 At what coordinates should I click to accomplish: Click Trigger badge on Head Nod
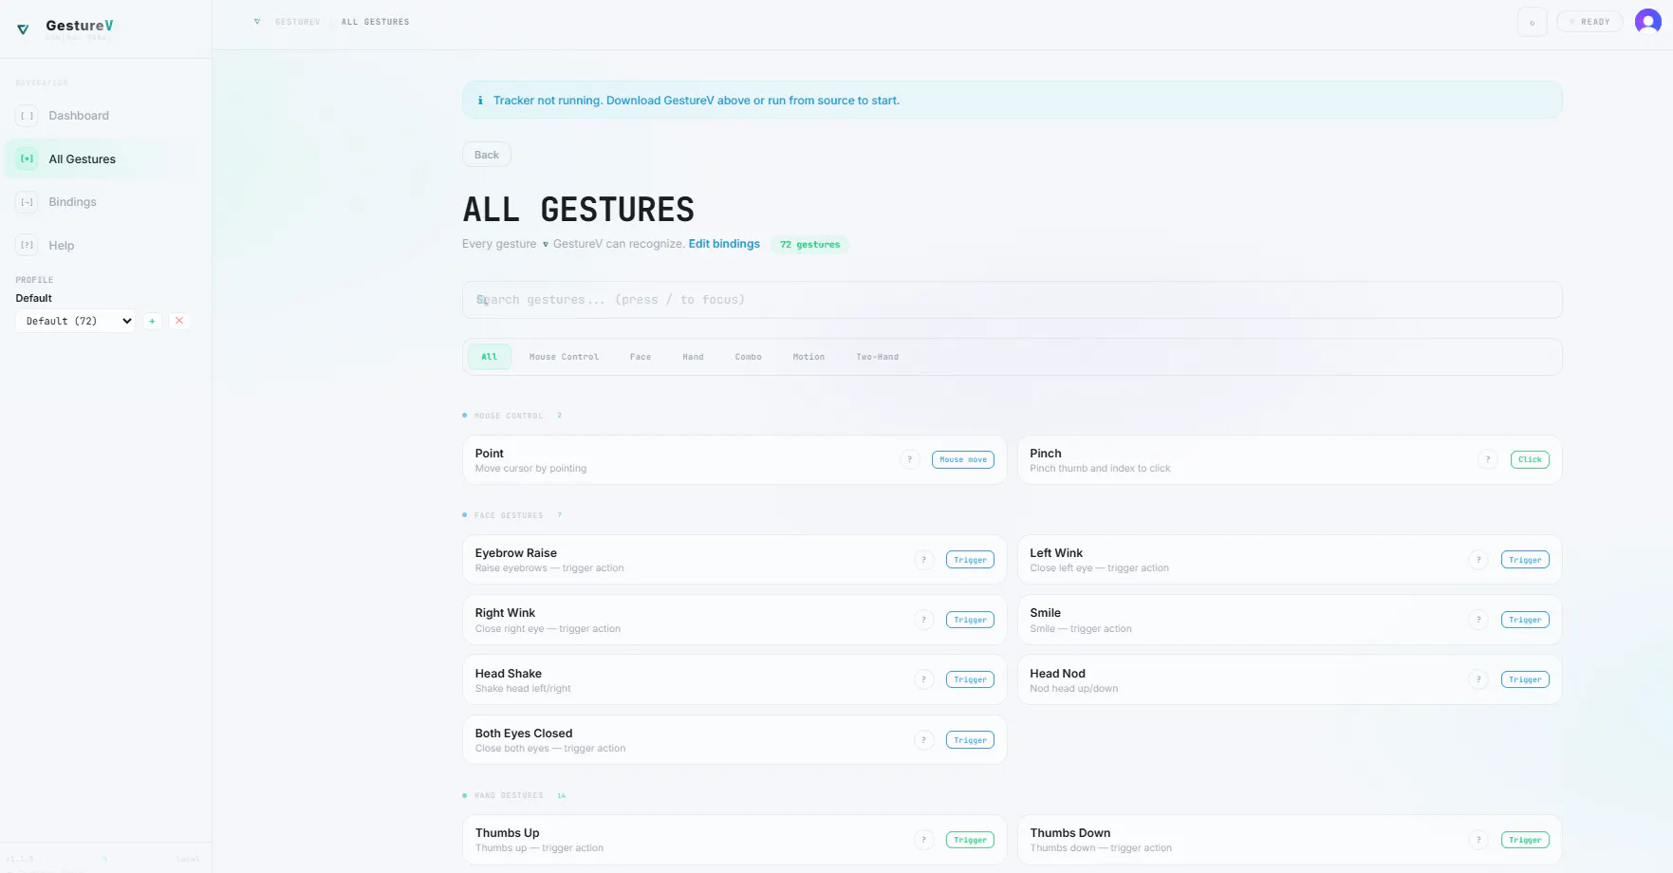pos(1525,679)
